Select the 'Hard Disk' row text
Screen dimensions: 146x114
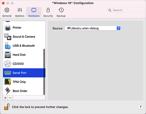[x=19, y=55]
